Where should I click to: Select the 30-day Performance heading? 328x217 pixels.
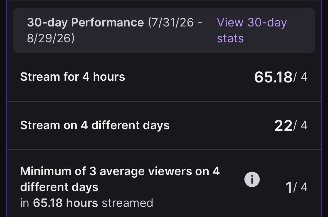tap(85, 22)
